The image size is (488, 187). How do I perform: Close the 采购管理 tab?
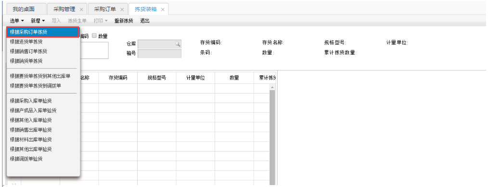81,9
